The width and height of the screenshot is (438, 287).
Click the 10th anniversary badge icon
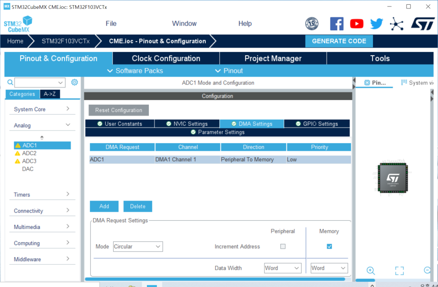(x=312, y=24)
